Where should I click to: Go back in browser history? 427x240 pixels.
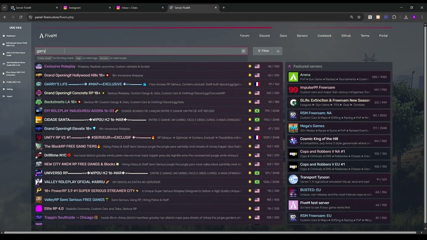coord(5,17)
